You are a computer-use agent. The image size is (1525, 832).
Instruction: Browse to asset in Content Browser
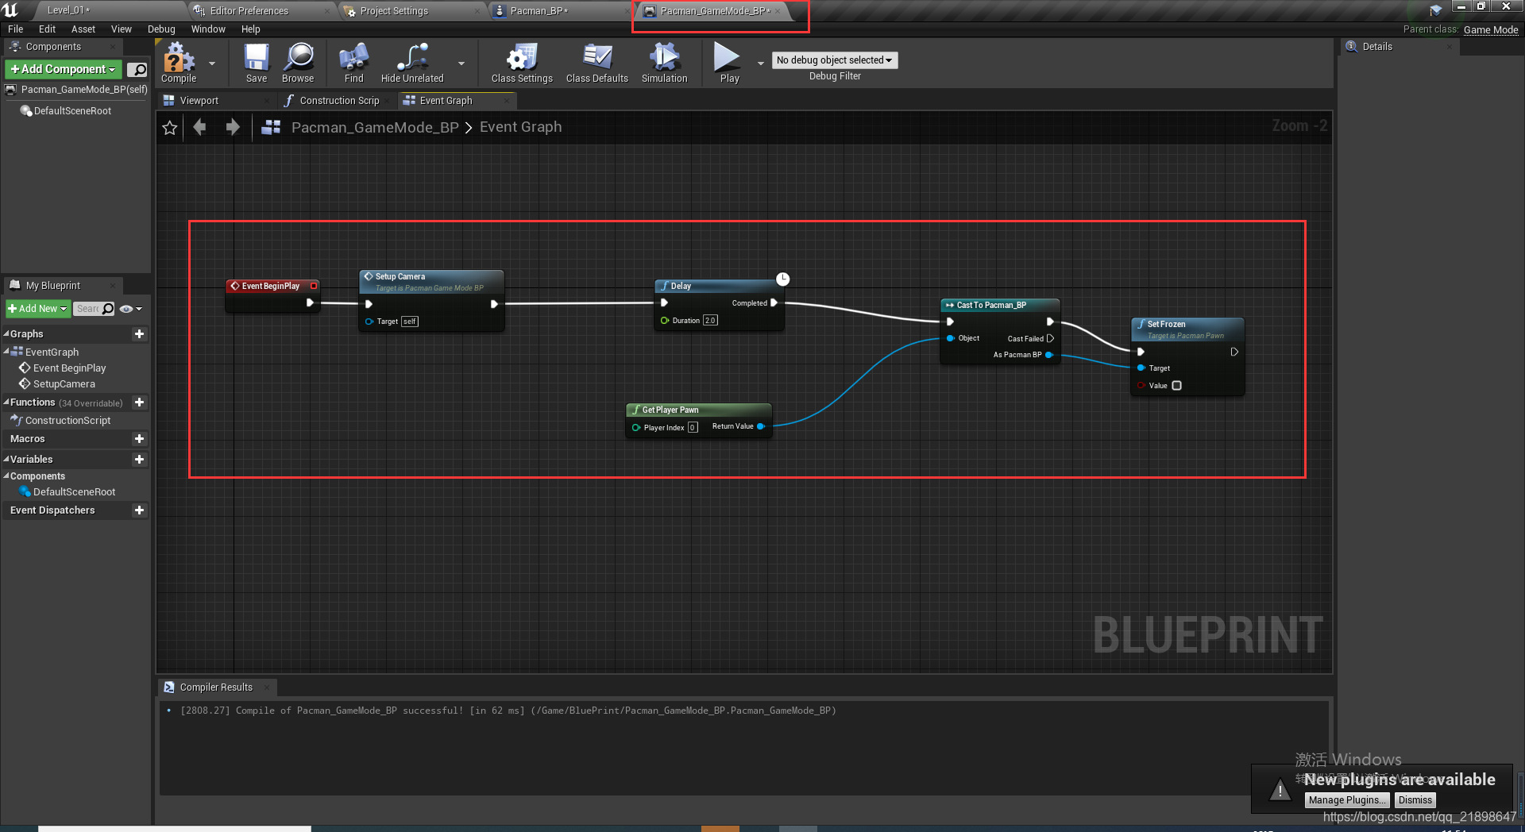298,63
